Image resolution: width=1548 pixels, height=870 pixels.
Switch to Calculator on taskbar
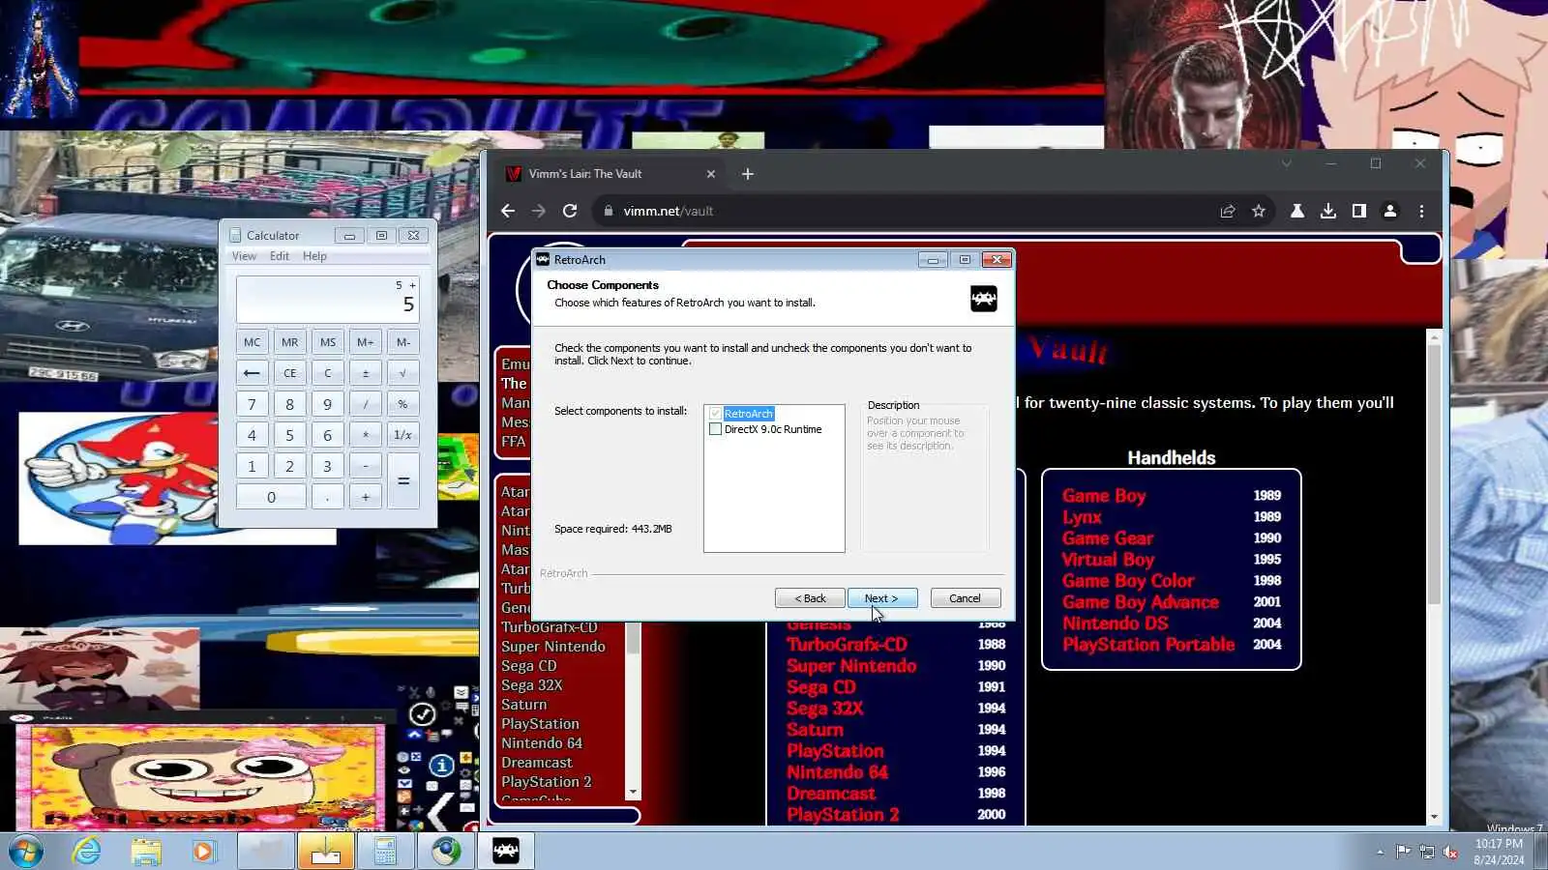click(x=385, y=851)
